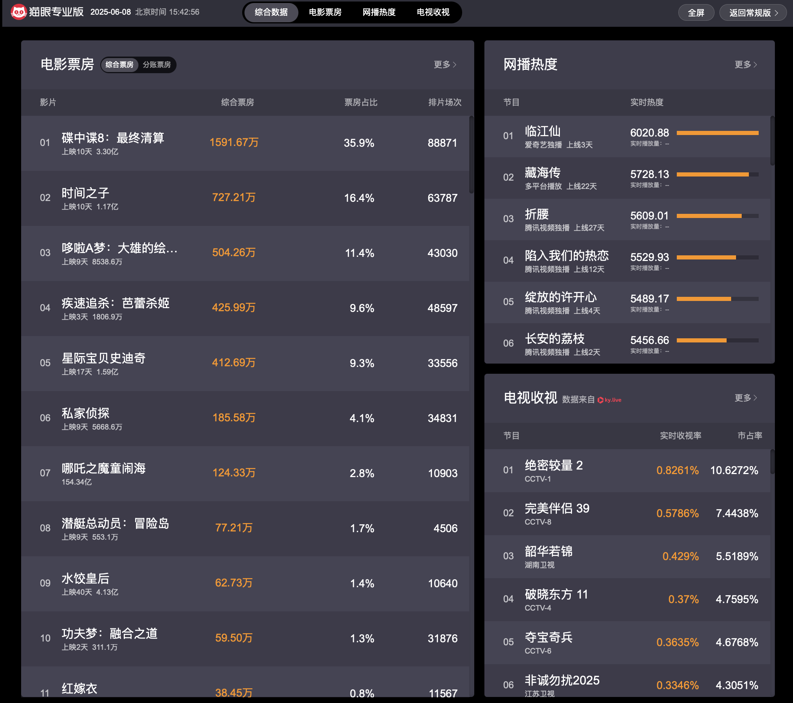
Task: Switch to 电视收视 top tab
Action: click(x=433, y=12)
